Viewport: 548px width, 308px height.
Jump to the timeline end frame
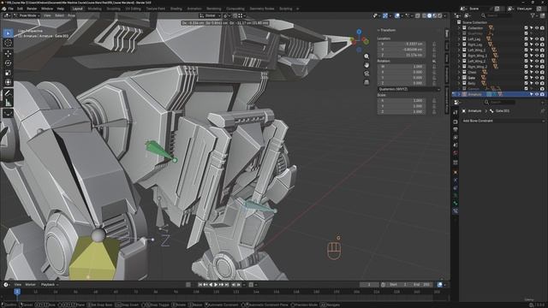[226, 285]
